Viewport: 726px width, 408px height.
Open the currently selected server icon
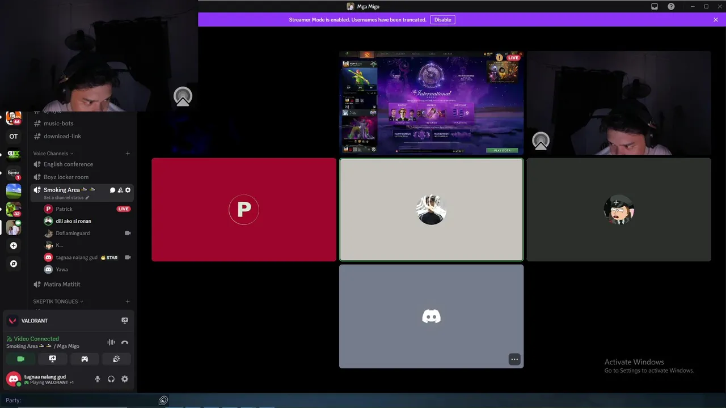click(x=14, y=227)
